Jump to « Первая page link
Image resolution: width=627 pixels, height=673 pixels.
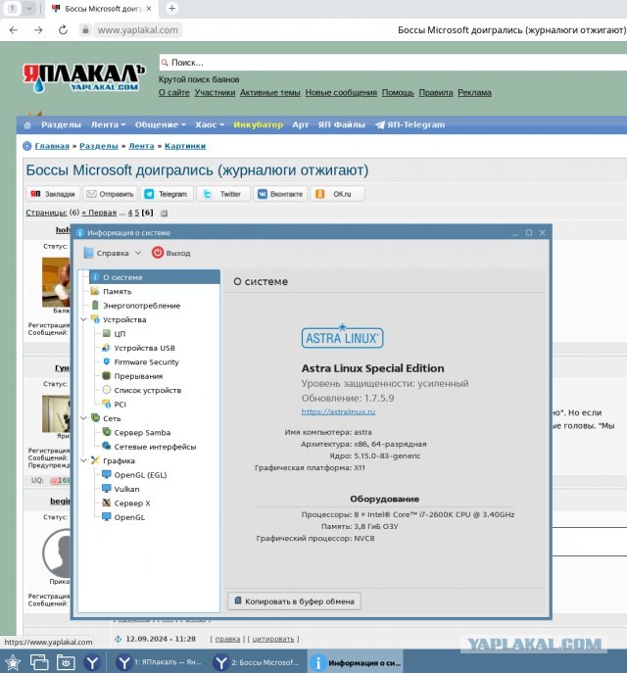pos(99,213)
